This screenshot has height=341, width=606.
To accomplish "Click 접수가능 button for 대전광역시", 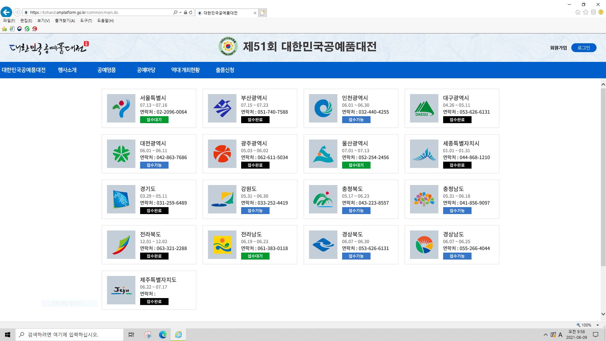I will (154, 165).
